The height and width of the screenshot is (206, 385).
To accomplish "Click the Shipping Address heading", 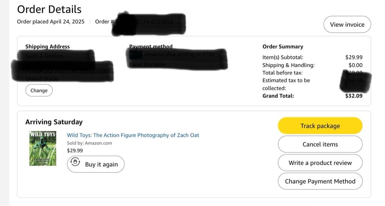I will pyautogui.click(x=47, y=47).
